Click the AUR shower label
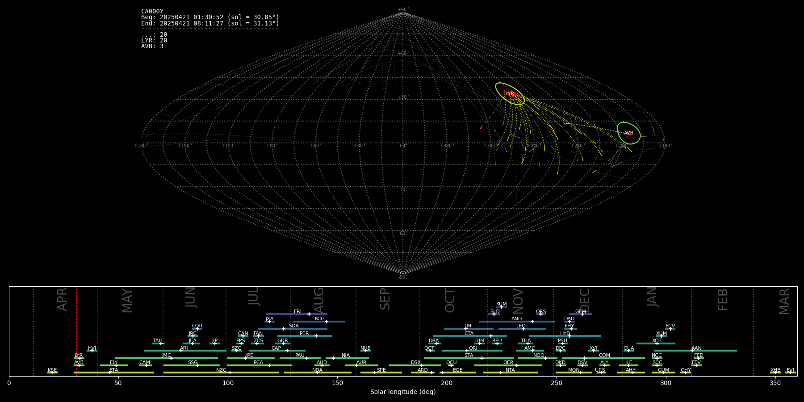This screenshot has height=402, width=804. click(361, 363)
